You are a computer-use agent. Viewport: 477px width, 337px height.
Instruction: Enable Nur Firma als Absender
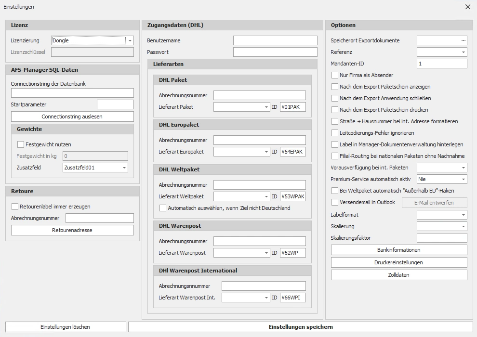click(x=335, y=75)
